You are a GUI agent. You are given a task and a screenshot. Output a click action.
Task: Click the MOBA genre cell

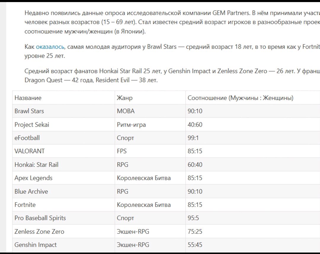tap(126, 111)
